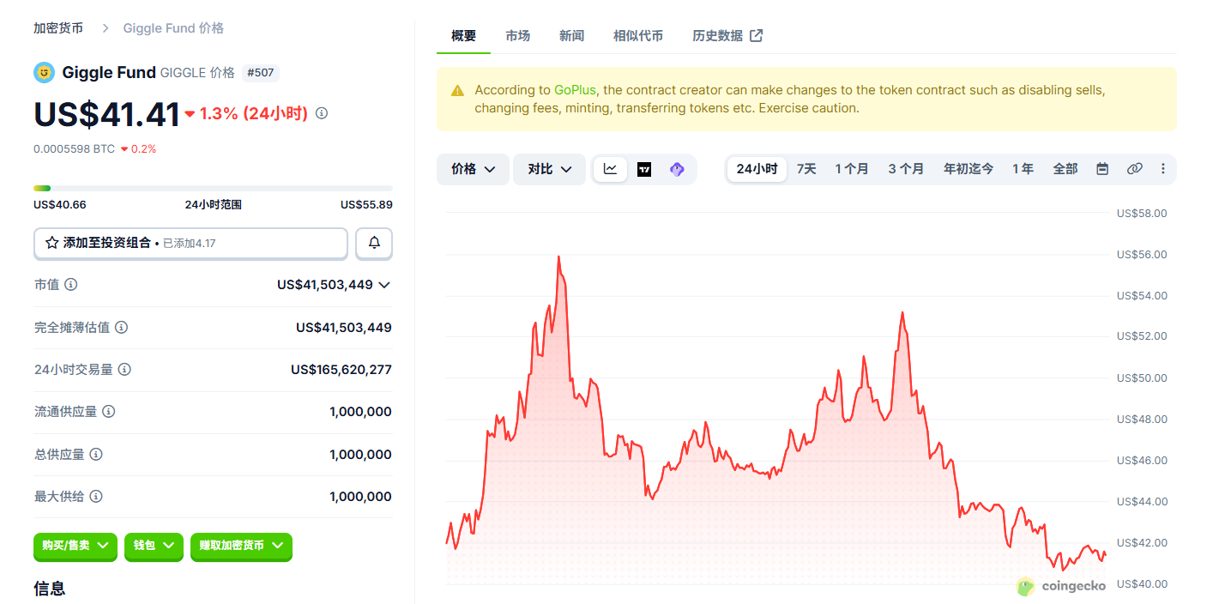Viewport: 1219px width, 604px height.
Task: Open external link icon next to 历史数据
Action: [x=756, y=35]
